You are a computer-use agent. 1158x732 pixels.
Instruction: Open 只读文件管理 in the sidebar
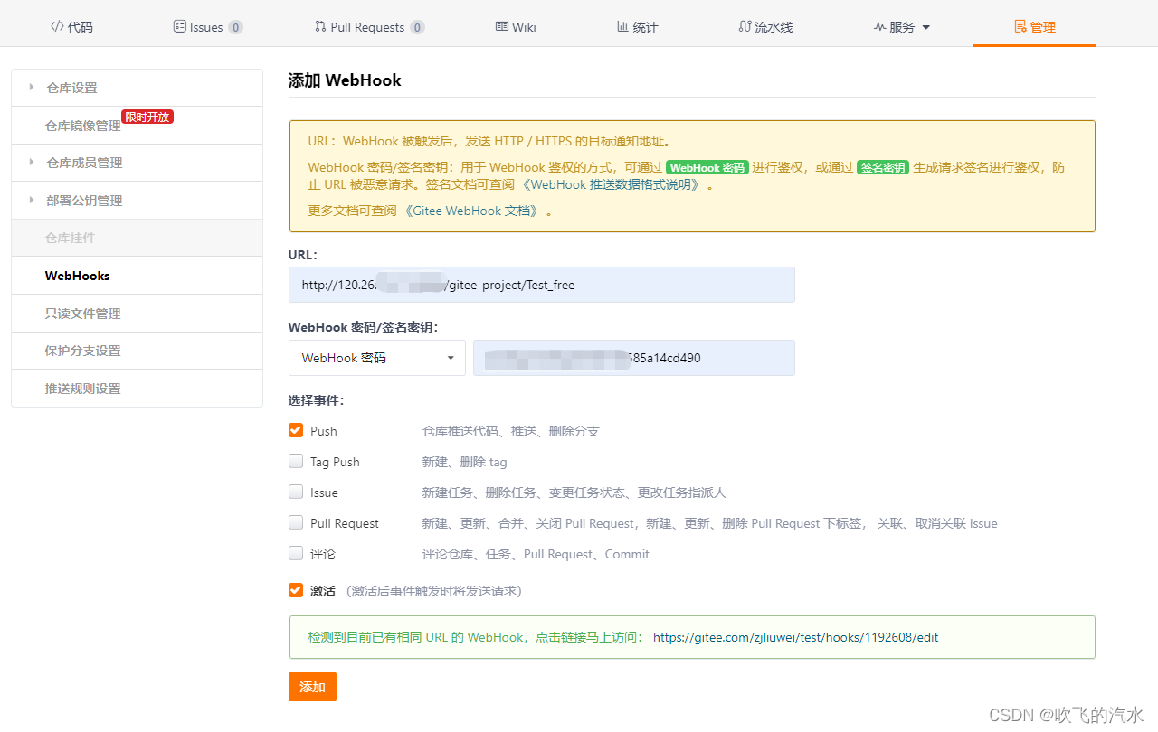[137, 314]
